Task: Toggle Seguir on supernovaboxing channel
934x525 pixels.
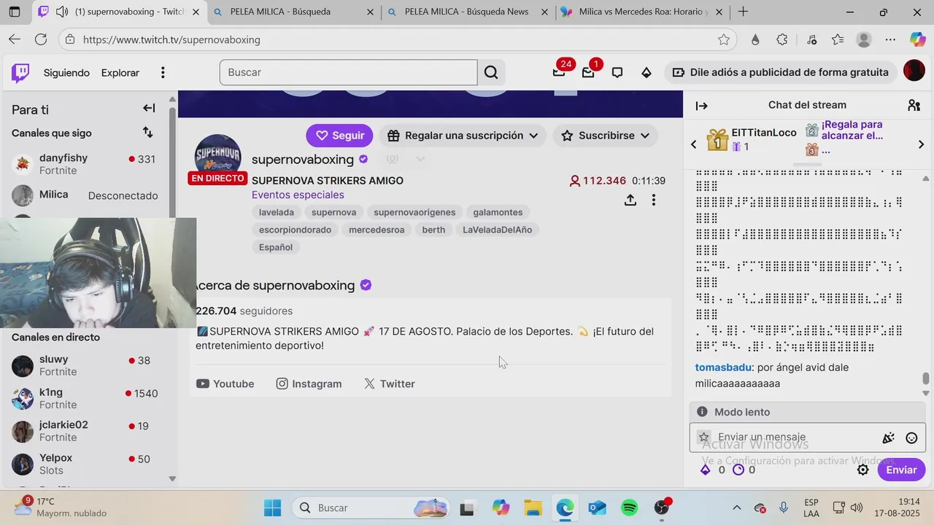Action: pyautogui.click(x=339, y=136)
